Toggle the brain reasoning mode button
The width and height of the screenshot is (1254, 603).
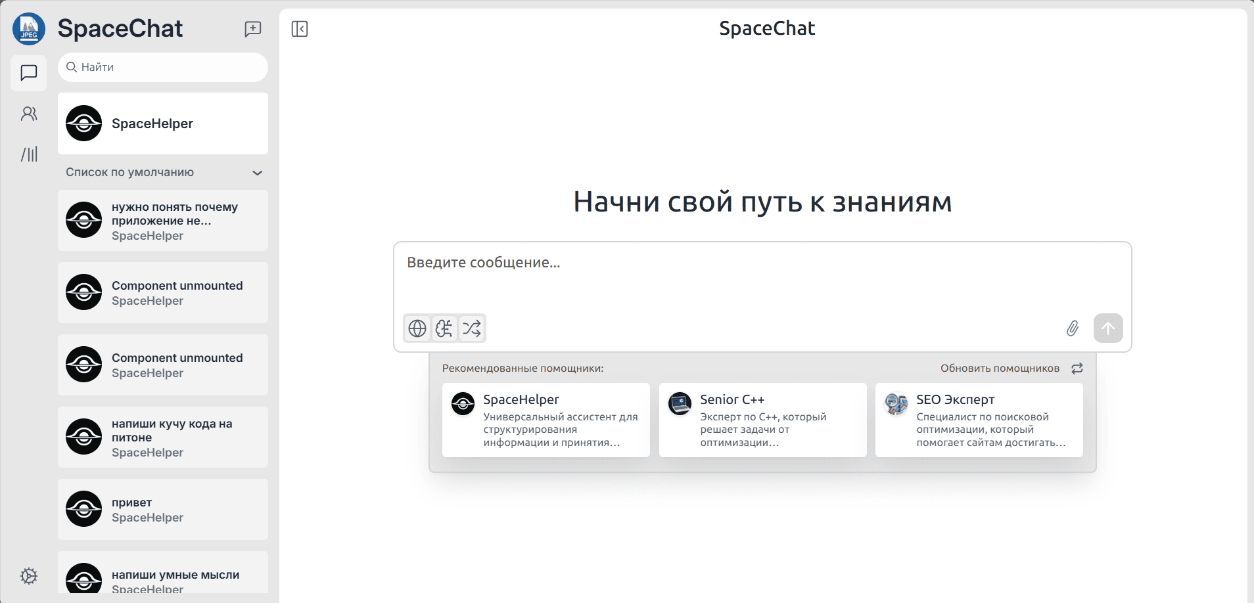444,328
